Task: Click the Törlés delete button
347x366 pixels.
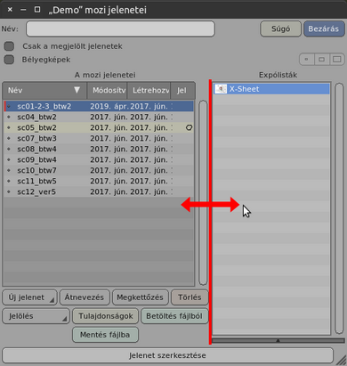Action: coord(190,297)
